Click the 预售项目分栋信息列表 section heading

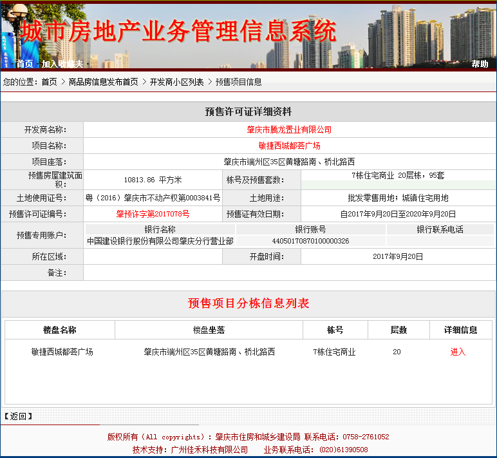tap(248, 303)
